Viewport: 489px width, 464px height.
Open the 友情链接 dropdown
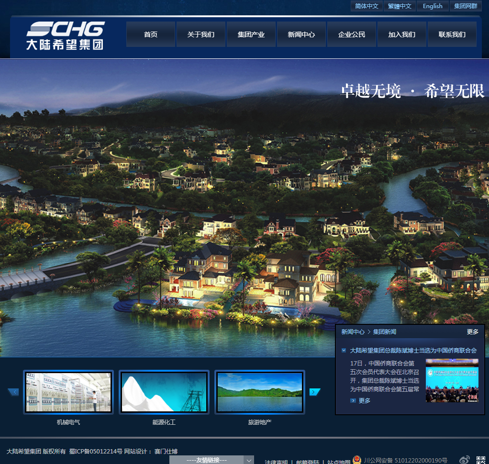tap(207, 460)
